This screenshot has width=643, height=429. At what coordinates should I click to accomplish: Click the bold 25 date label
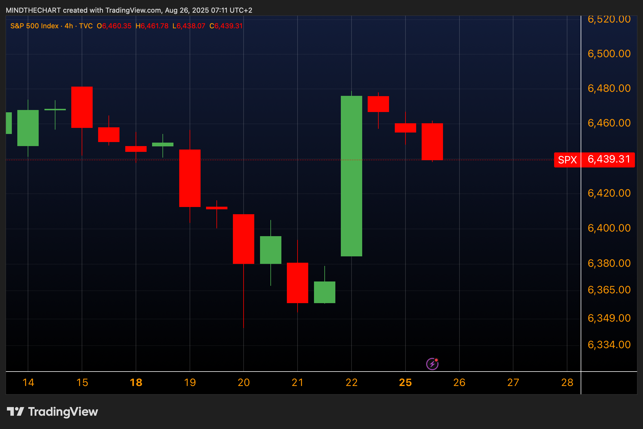point(405,383)
